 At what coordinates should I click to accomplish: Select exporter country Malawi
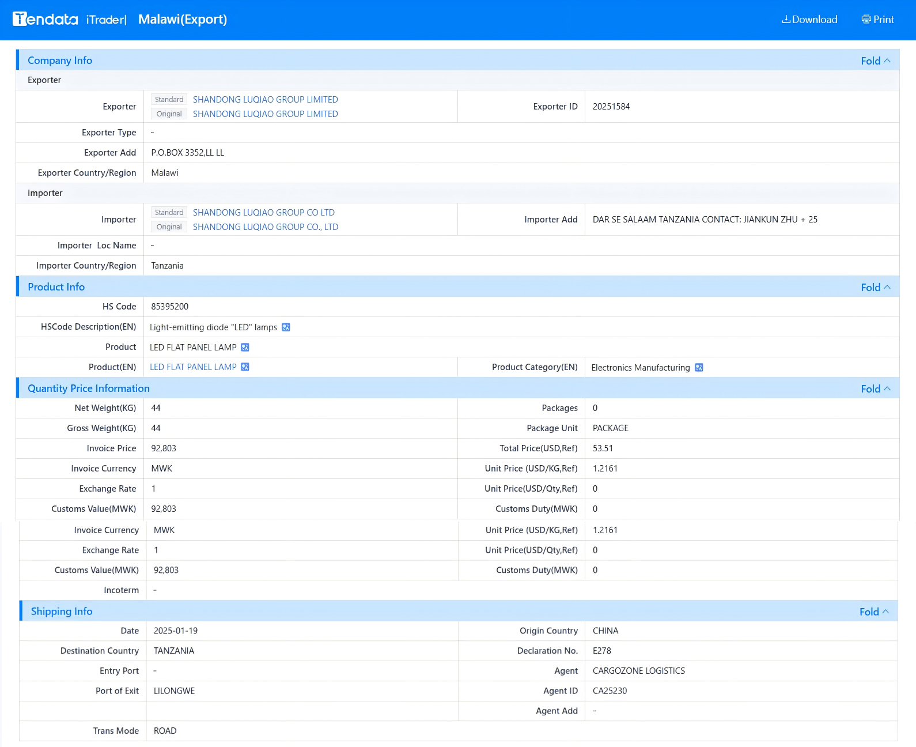coord(165,173)
